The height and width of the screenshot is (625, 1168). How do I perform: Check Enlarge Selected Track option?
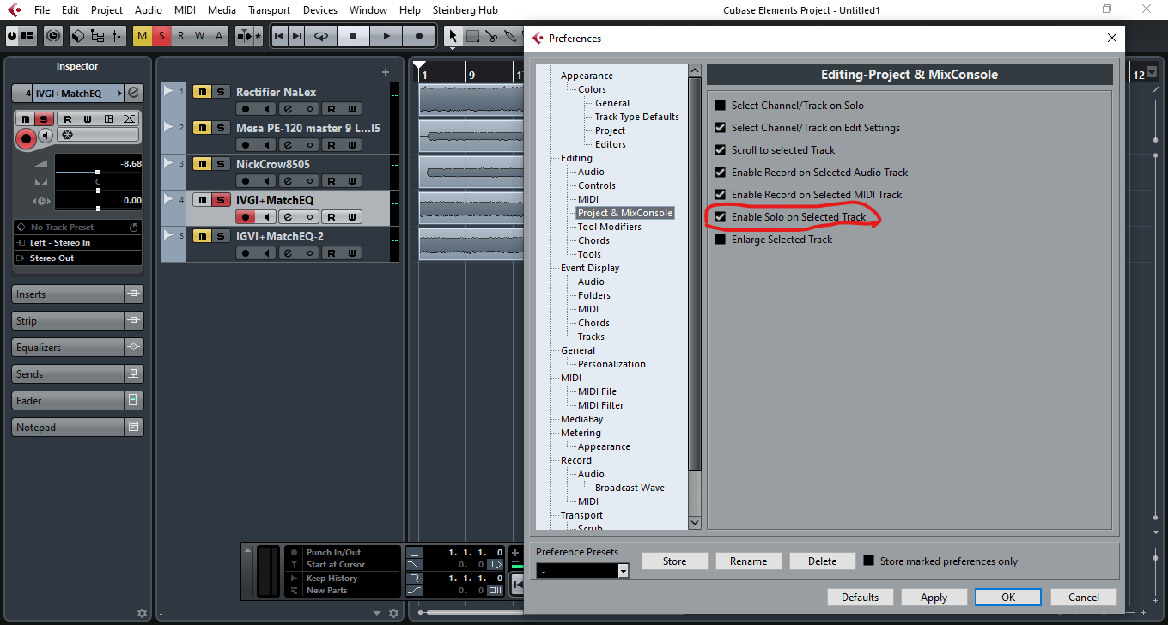[721, 240]
